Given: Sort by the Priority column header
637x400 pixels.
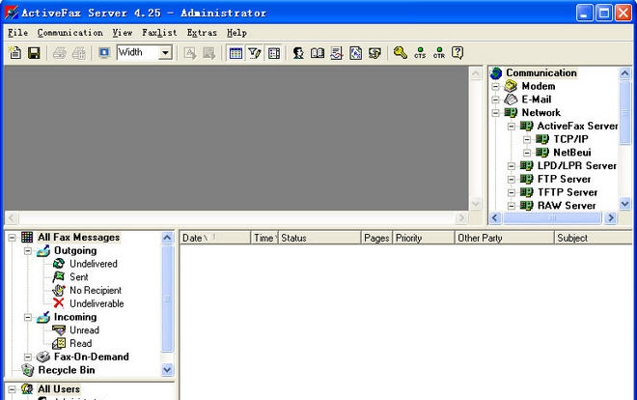Looking at the screenshot, I should (x=424, y=238).
